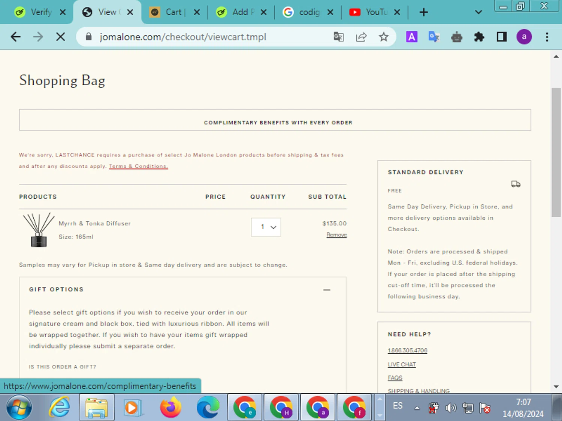
Task: Click the vertical scrollbar thumb
Action: [x=556, y=152]
